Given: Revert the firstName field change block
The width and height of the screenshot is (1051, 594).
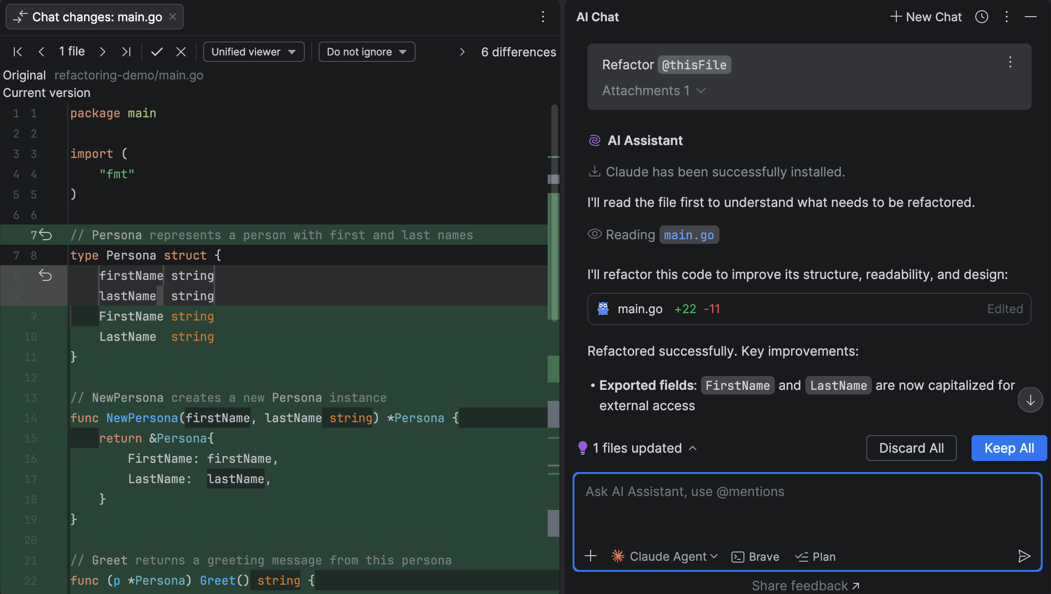Looking at the screenshot, I should (x=45, y=275).
